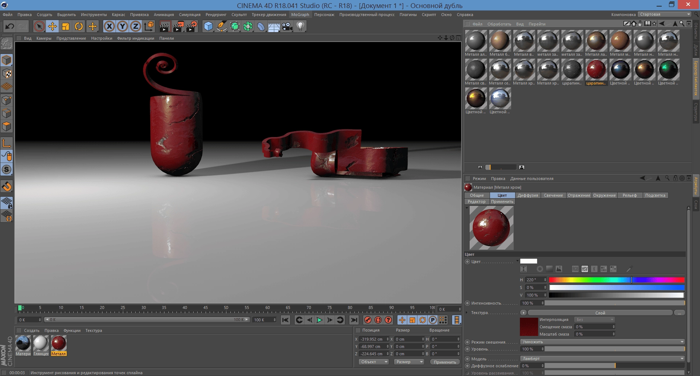Open the Объект coordinate dropdown
Image resolution: width=700 pixels, height=376 pixels.
pos(374,362)
